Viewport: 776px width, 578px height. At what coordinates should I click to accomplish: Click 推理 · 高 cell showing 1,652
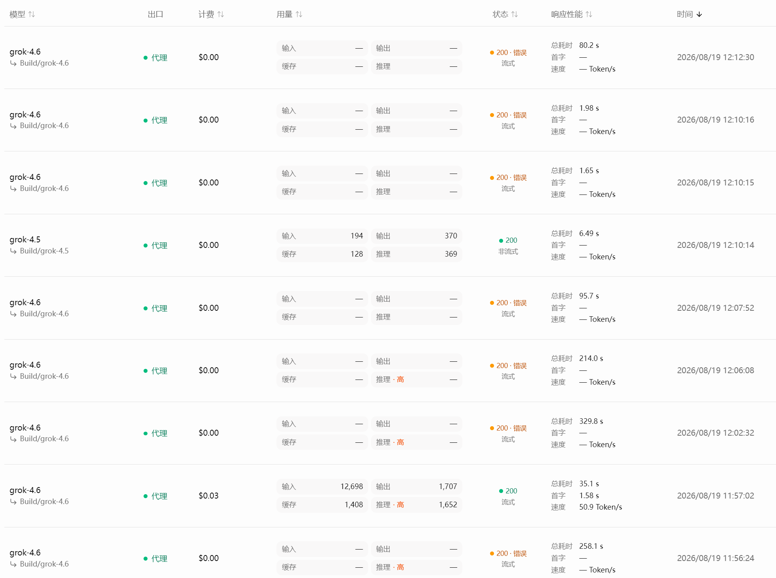[416, 505]
